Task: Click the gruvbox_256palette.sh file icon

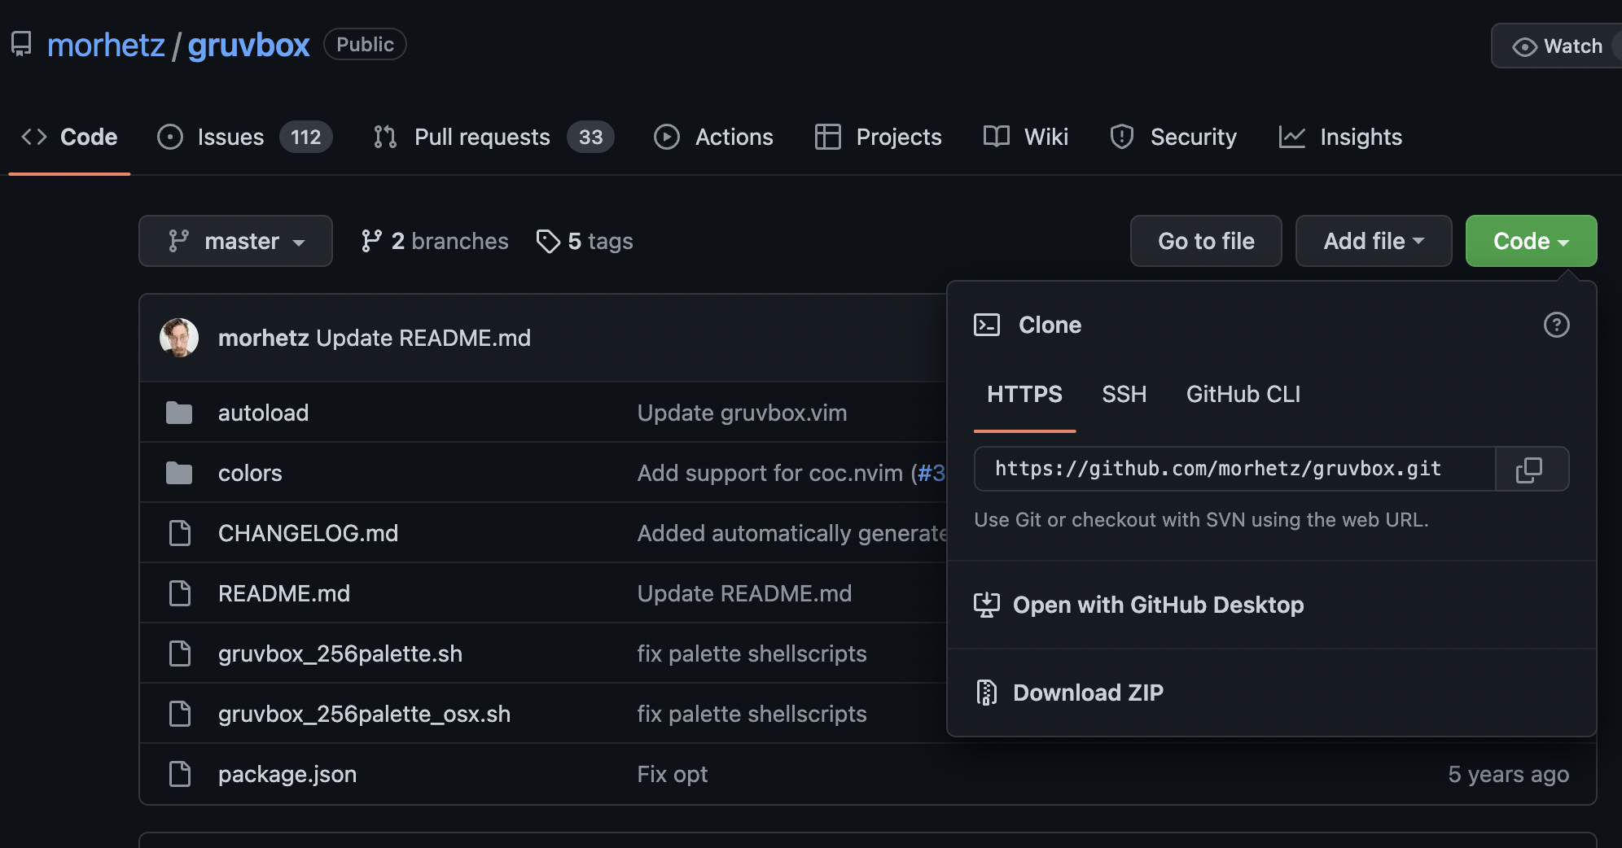Action: pyautogui.click(x=179, y=653)
